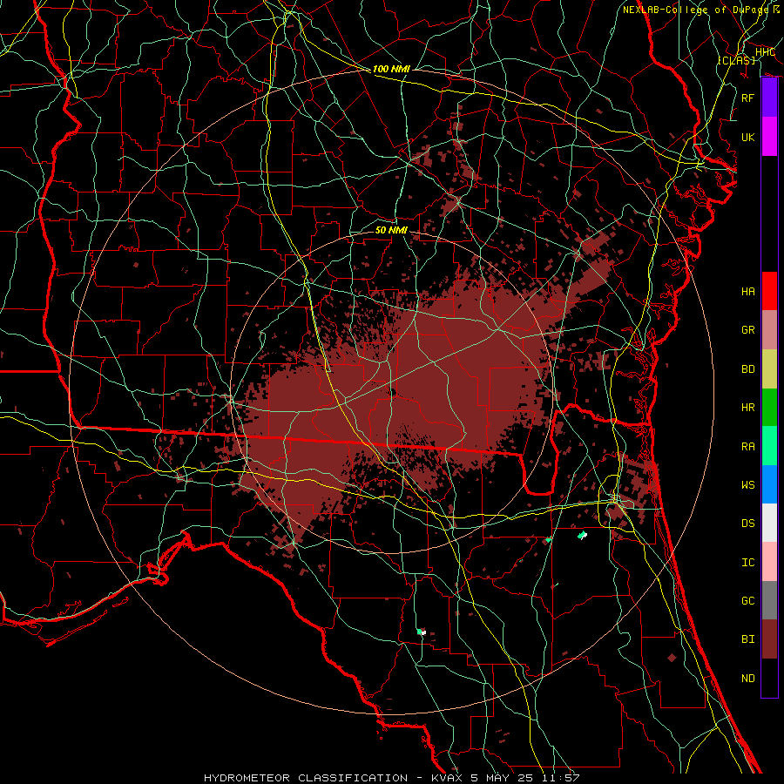
Task: Click the [CLAS] units label
Action: [736, 60]
